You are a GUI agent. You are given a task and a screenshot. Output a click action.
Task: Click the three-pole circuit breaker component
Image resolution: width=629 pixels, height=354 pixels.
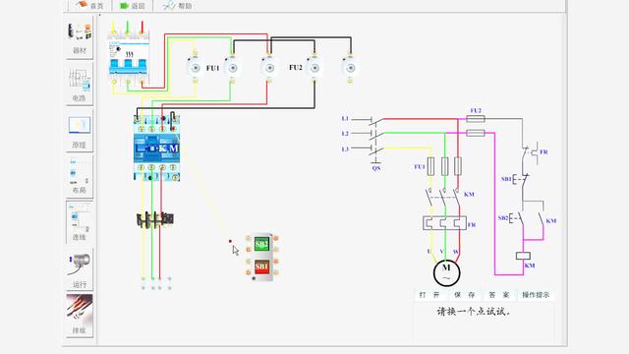[129, 57]
